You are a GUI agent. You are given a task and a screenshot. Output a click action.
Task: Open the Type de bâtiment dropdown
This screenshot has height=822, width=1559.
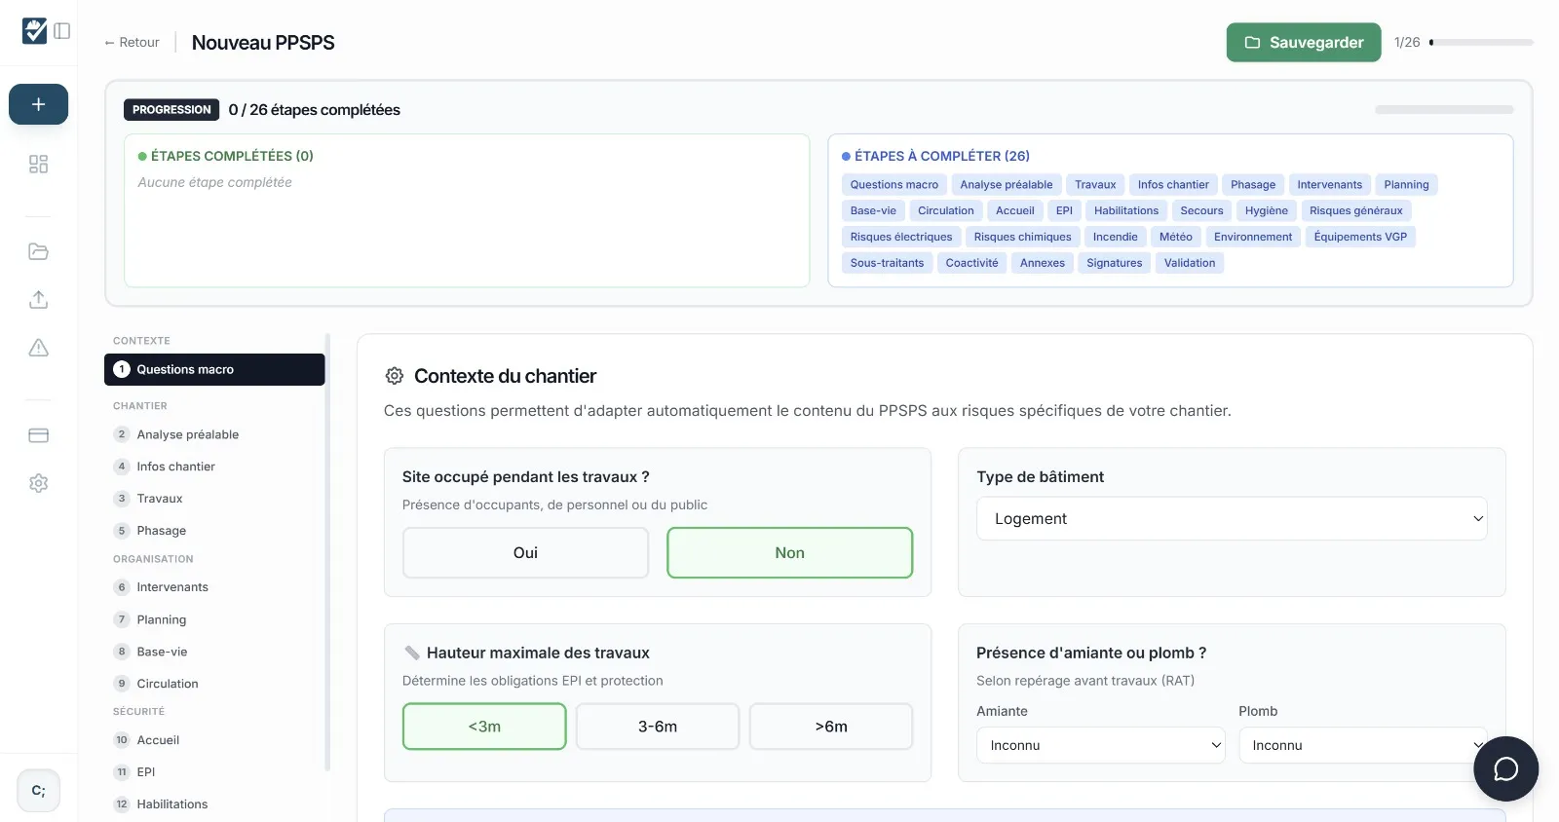click(x=1232, y=519)
